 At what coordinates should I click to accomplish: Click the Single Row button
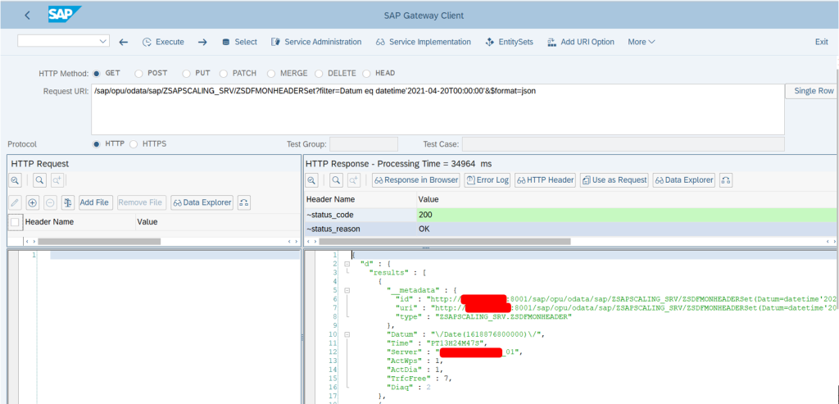coord(814,91)
